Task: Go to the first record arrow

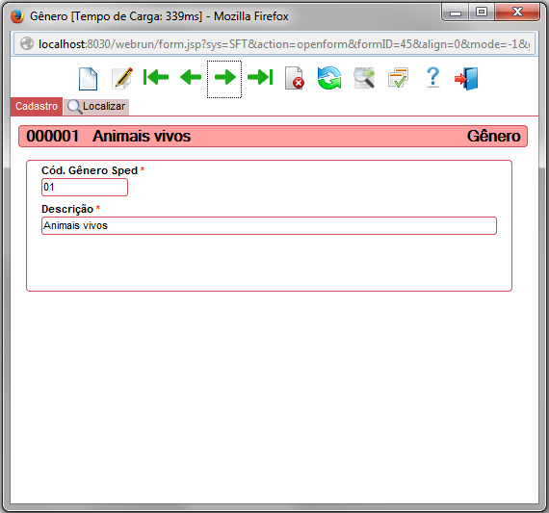Action: click(156, 77)
